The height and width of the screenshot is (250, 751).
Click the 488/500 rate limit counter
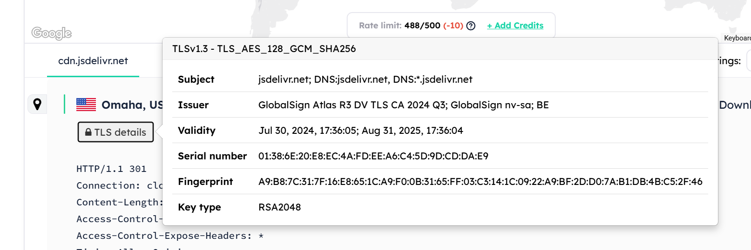point(422,26)
